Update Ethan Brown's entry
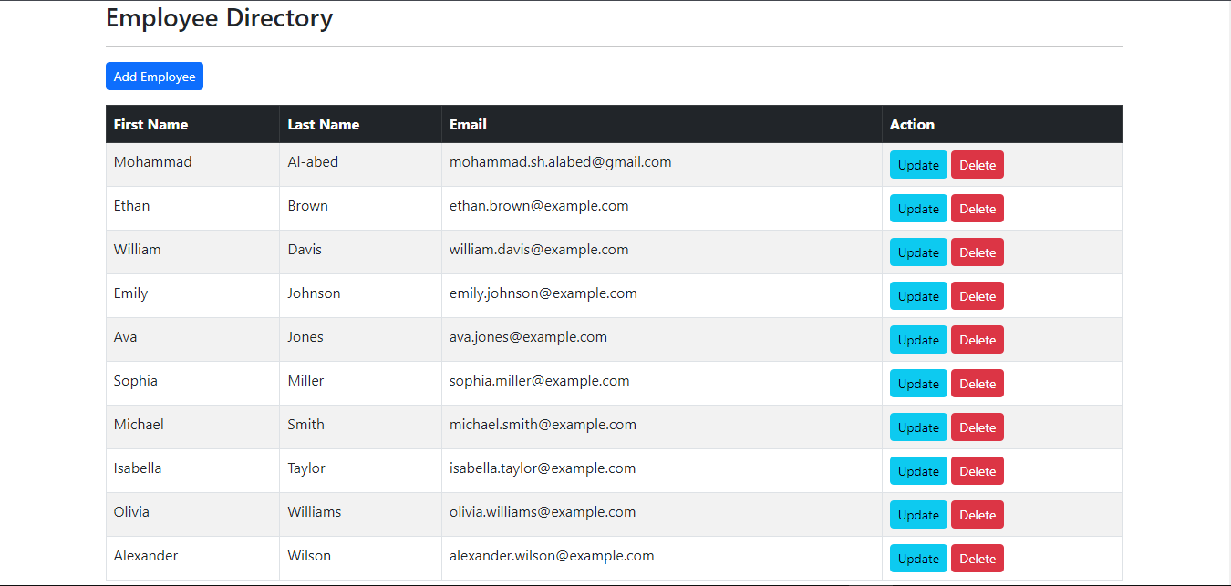This screenshot has width=1231, height=586. point(918,209)
